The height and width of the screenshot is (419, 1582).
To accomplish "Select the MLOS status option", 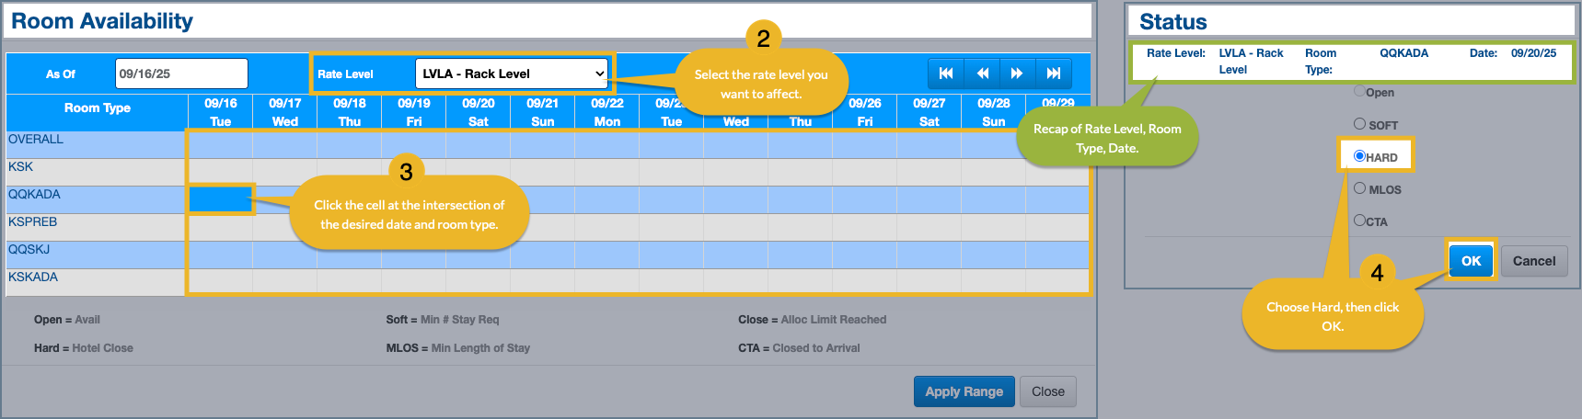I will (1359, 188).
